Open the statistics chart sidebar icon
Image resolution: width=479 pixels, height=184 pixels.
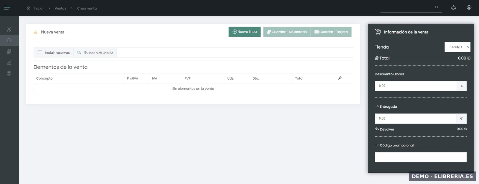tap(9, 62)
